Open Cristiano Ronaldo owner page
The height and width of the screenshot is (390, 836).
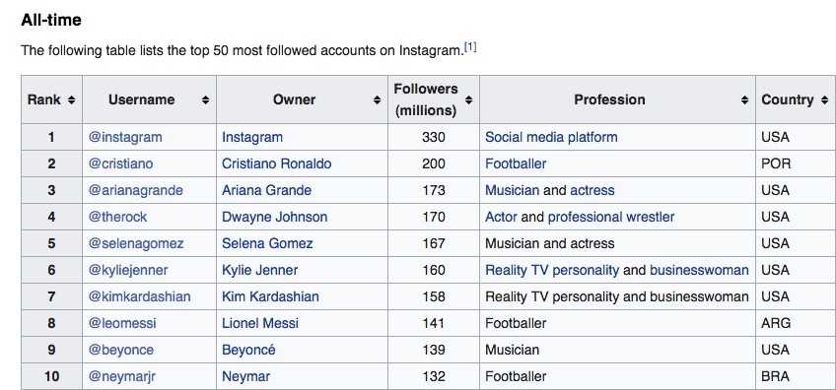click(277, 163)
